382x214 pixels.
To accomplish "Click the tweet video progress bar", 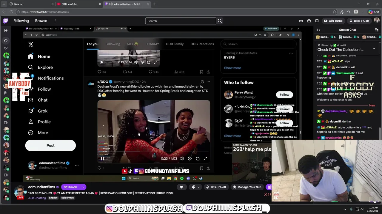I will 154,152.
